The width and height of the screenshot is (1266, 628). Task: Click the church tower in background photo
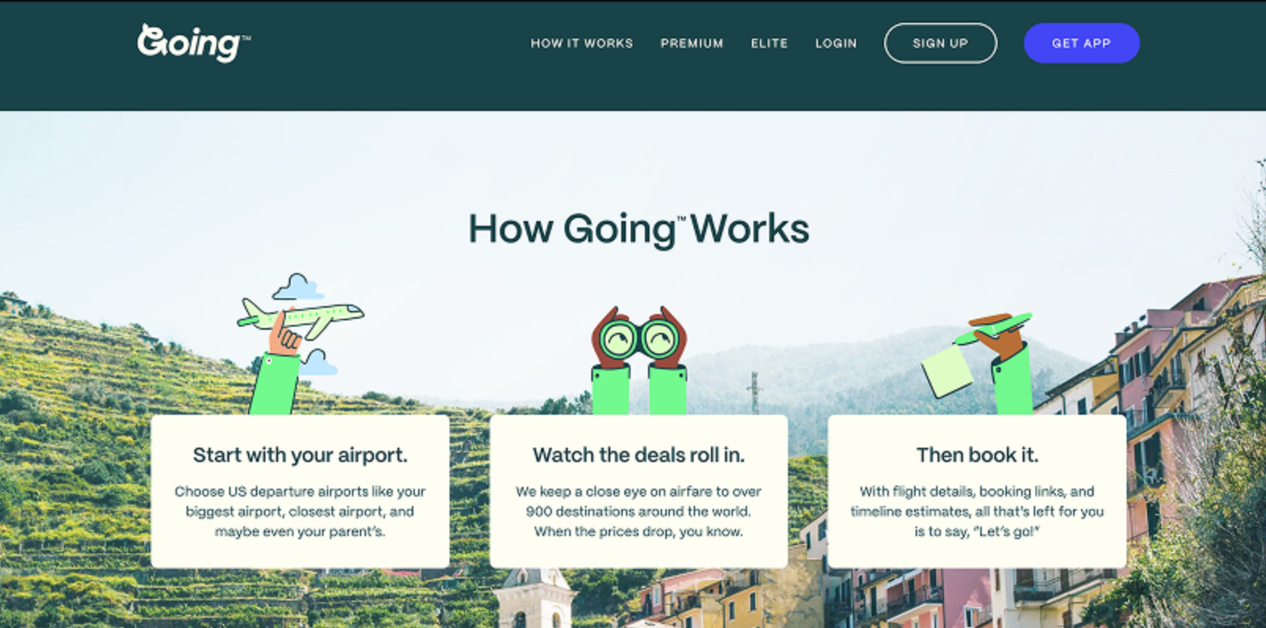tap(533, 598)
